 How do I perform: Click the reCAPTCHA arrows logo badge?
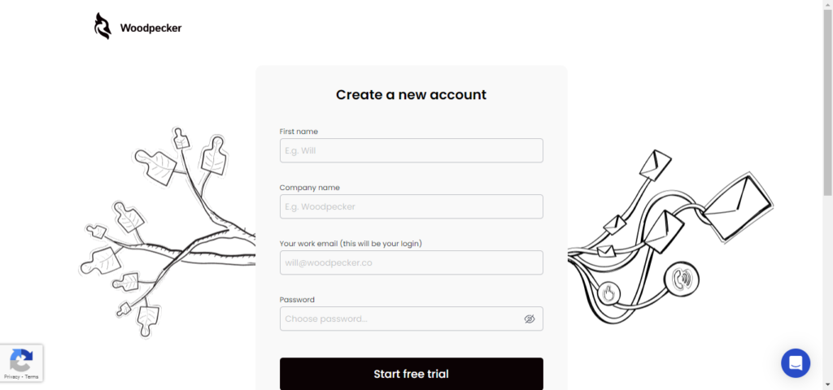point(21,360)
